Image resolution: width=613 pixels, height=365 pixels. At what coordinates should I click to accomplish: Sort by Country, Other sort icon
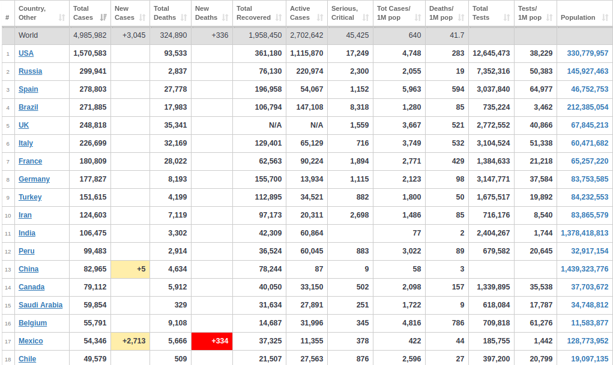pos(62,17)
